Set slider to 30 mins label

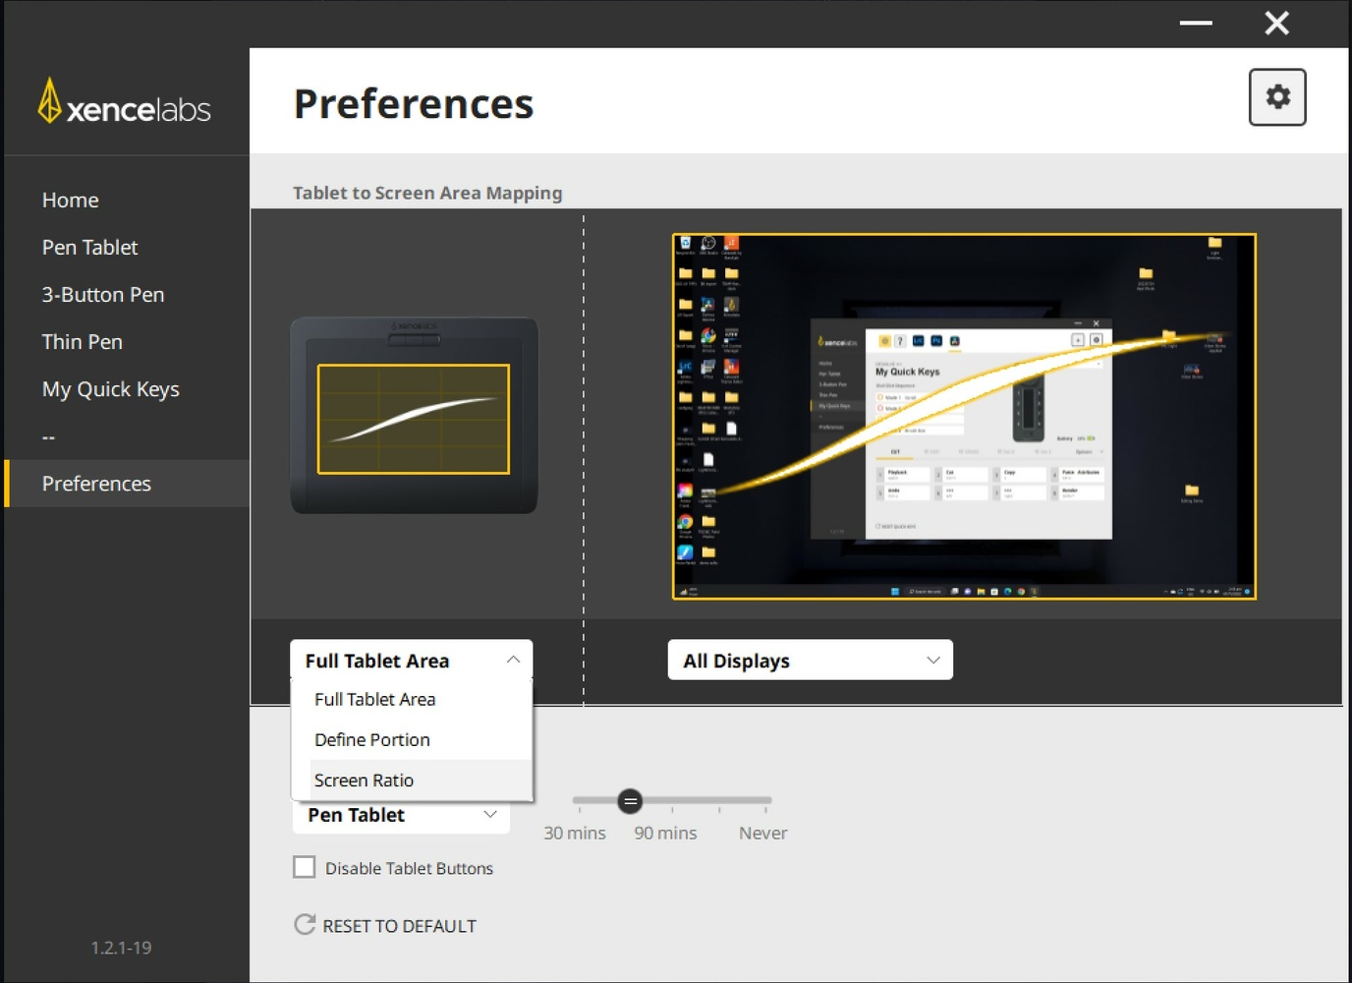pyautogui.click(x=575, y=834)
